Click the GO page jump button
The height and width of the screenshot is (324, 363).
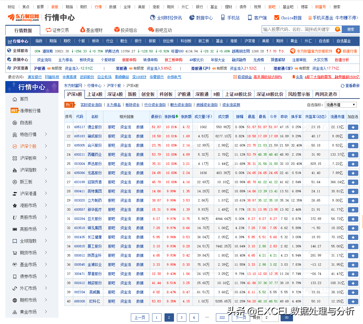coord(287,317)
